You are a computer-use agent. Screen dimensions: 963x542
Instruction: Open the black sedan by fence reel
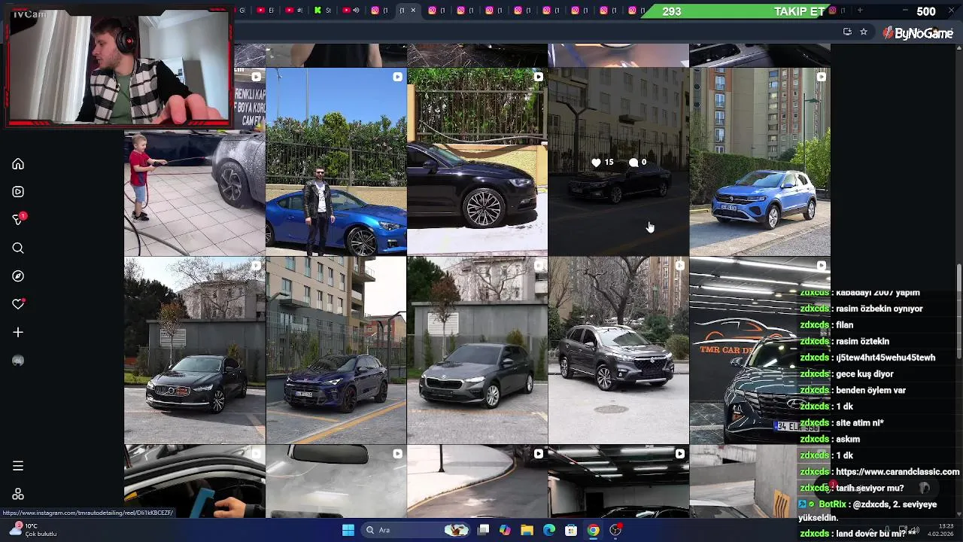pyautogui.click(x=477, y=162)
